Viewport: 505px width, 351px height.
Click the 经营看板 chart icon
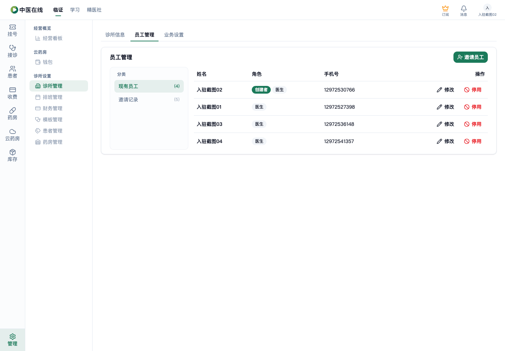tap(38, 38)
